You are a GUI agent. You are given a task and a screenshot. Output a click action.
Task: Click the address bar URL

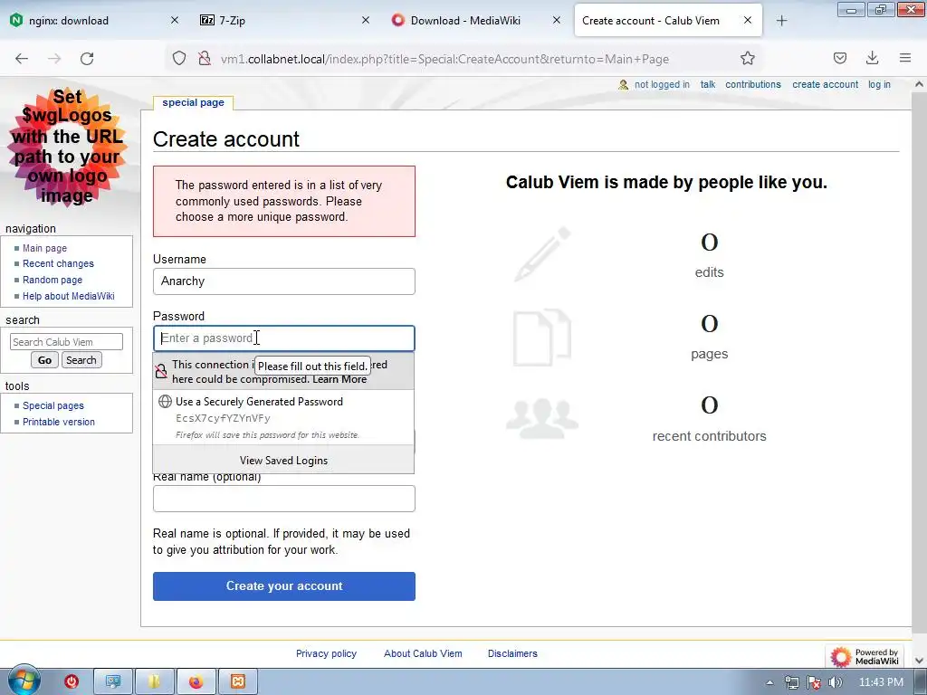coord(444,59)
